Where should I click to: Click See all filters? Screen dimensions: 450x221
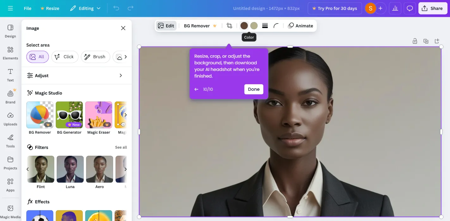tap(121, 147)
